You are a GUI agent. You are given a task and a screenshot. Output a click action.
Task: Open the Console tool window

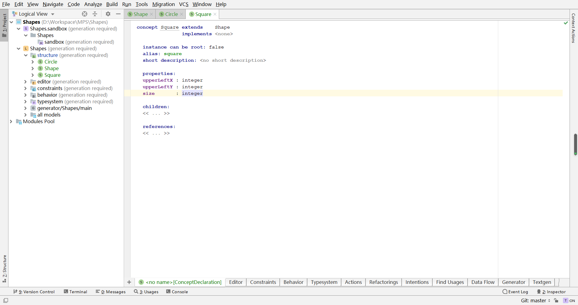click(x=177, y=292)
